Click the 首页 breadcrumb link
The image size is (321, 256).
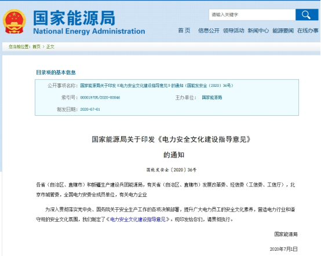(x=37, y=47)
